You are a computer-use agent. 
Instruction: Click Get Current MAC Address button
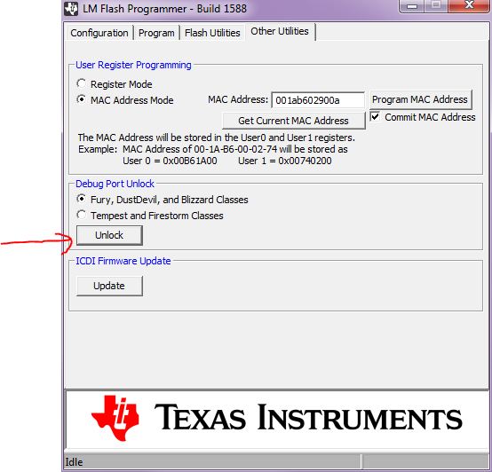(x=294, y=121)
